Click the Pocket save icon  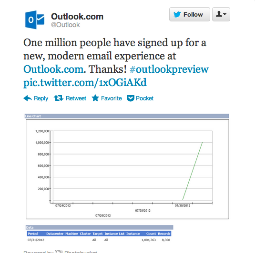click(131, 98)
